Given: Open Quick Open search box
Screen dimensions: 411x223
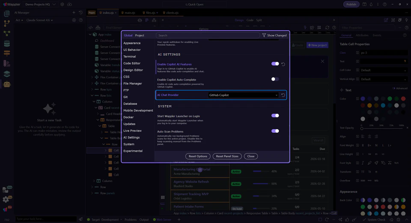Looking at the screenshot, I should coord(194,4).
